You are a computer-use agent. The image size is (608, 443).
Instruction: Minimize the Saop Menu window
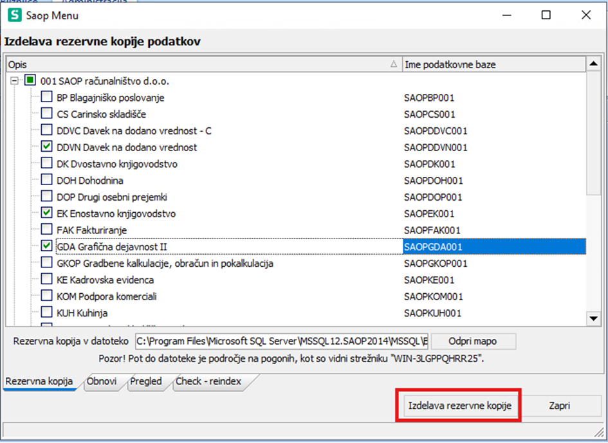pyautogui.click(x=506, y=15)
